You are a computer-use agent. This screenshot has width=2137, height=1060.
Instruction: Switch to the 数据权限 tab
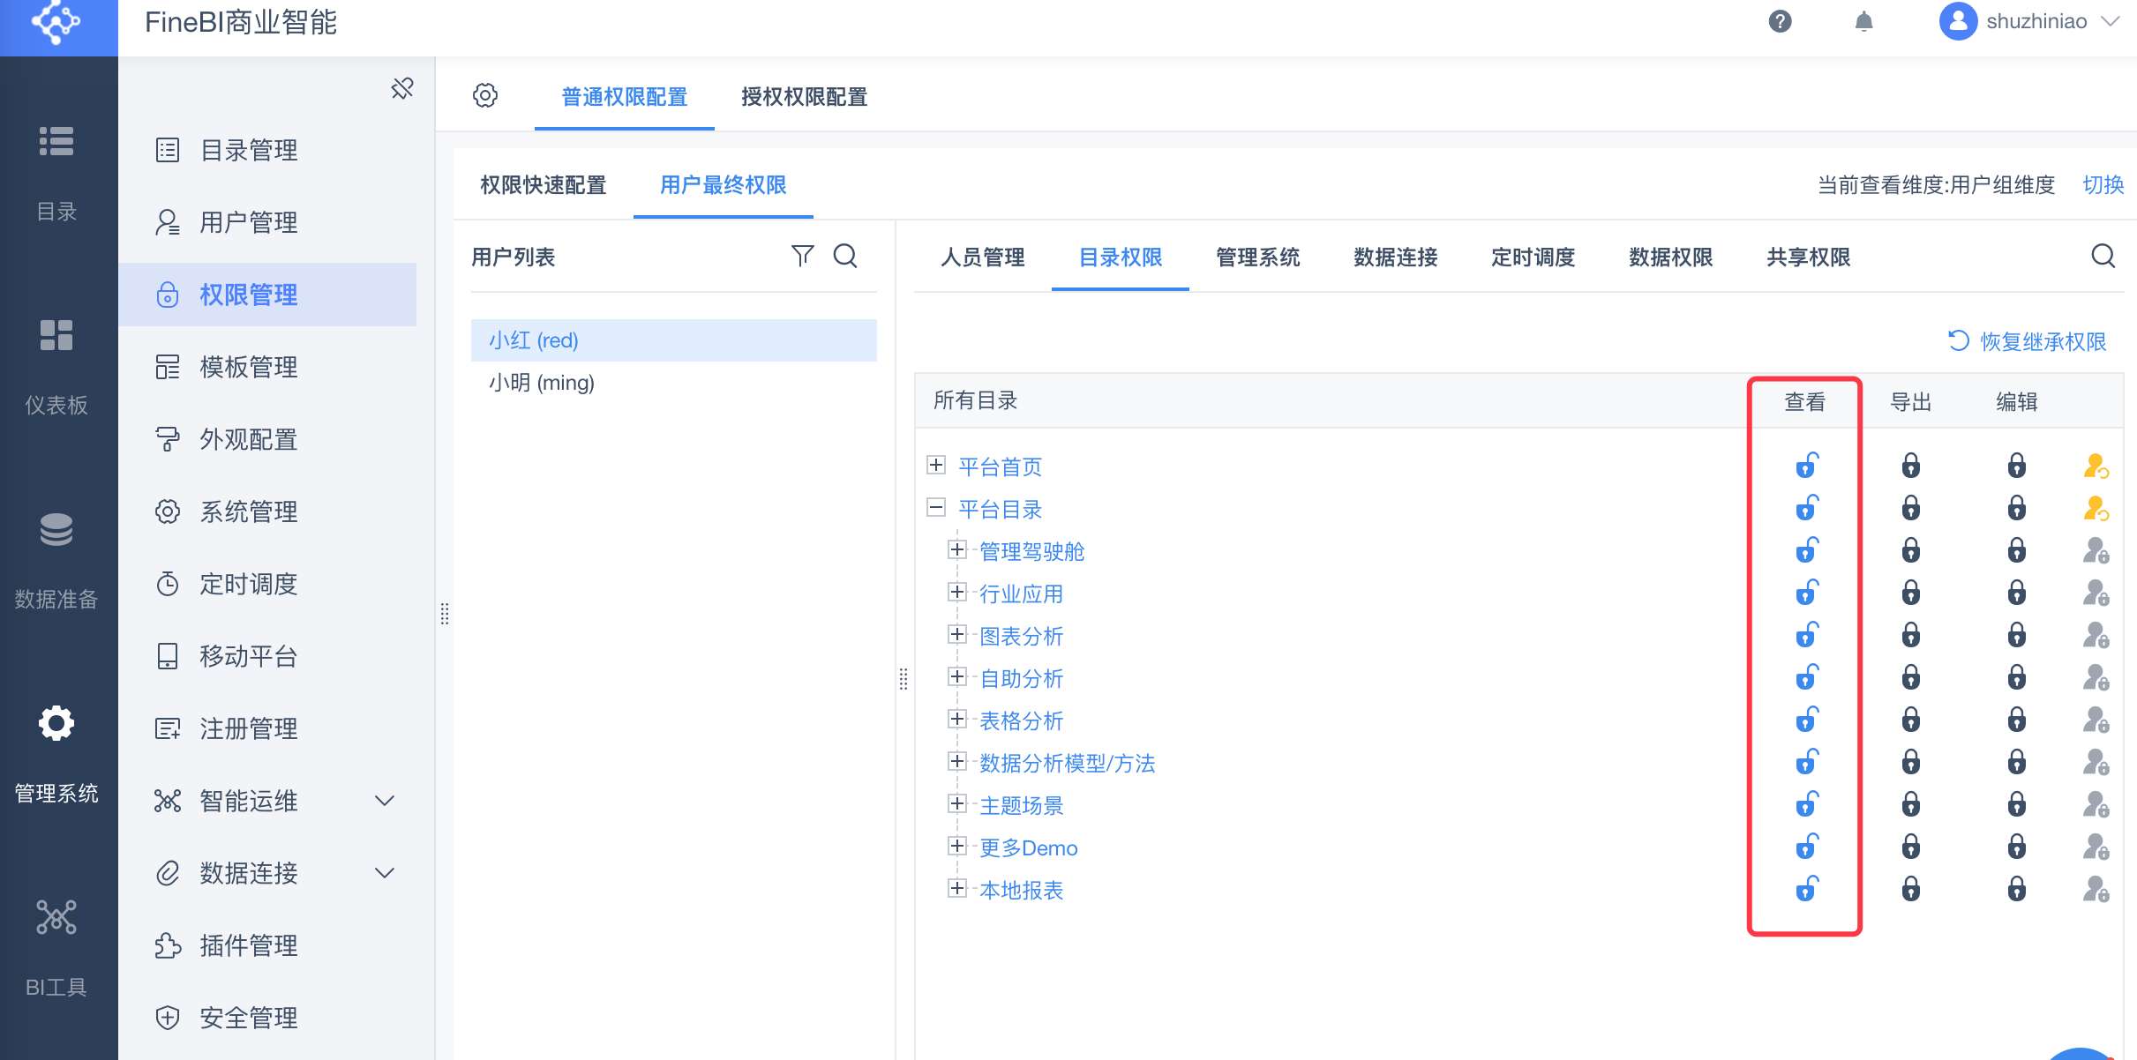click(x=1670, y=257)
